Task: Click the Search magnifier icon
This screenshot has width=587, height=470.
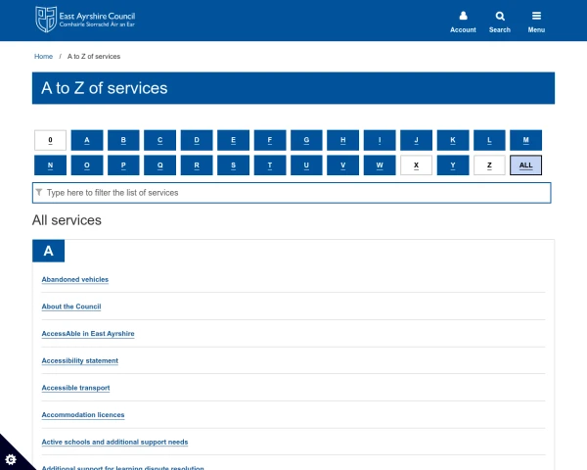Action: point(500,17)
